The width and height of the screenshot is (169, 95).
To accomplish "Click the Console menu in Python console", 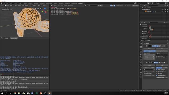I will 6,38.
